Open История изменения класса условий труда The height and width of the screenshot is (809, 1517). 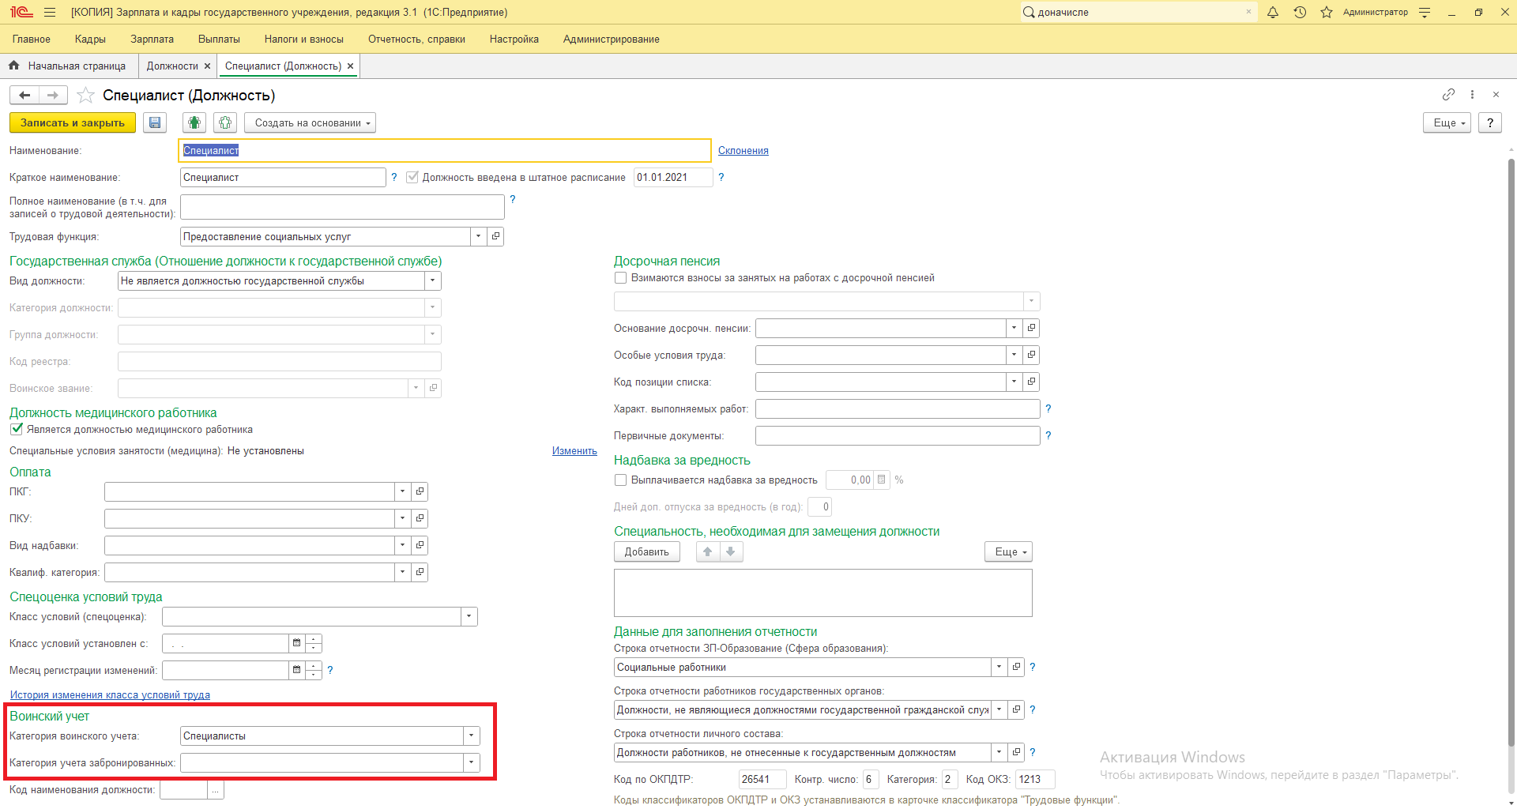(110, 694)
